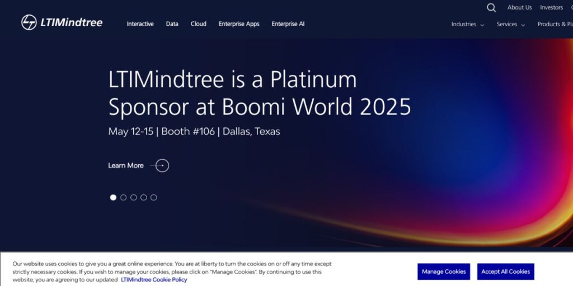The image size is (573, 286).
Task: Click the Manage Cookies button
Action: tap(444, 272)
